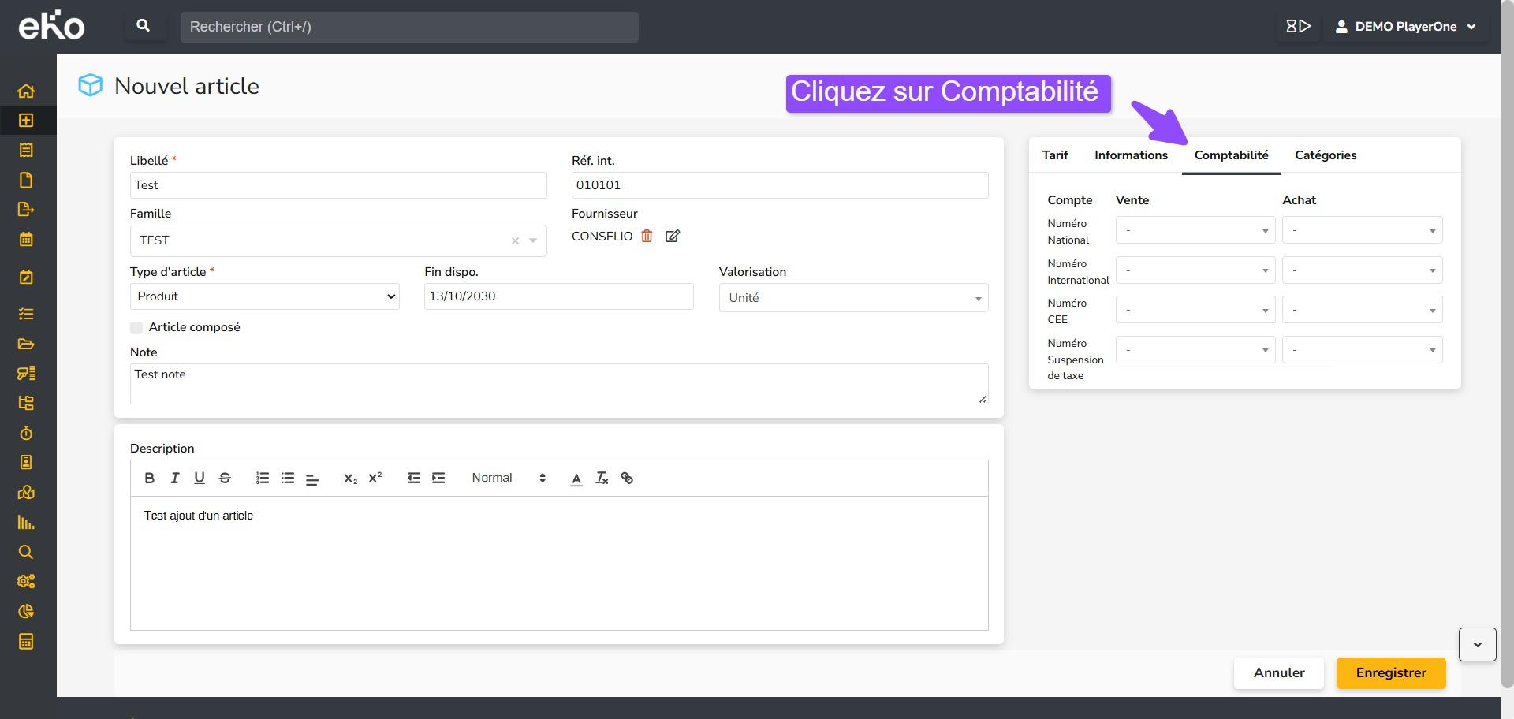Open the Type d'article dropdown
This screenshot has height=719, width=1514.
pyautogui.click(x=264, y=296)
